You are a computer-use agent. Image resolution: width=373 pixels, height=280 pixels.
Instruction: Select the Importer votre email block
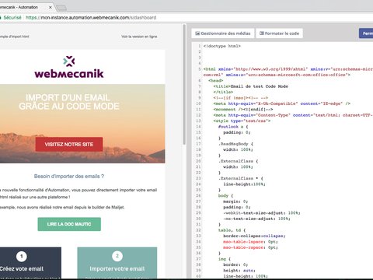click(117, 263)
